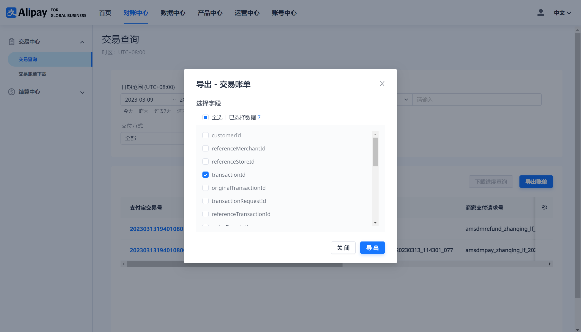Click the blue 导出 button
Viewport: 581px width, 332px height.
pyautogui.click(x=372, y=248)
